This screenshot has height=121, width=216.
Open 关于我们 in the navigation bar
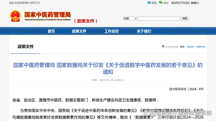pyautogui.click(x=144, y=31)
